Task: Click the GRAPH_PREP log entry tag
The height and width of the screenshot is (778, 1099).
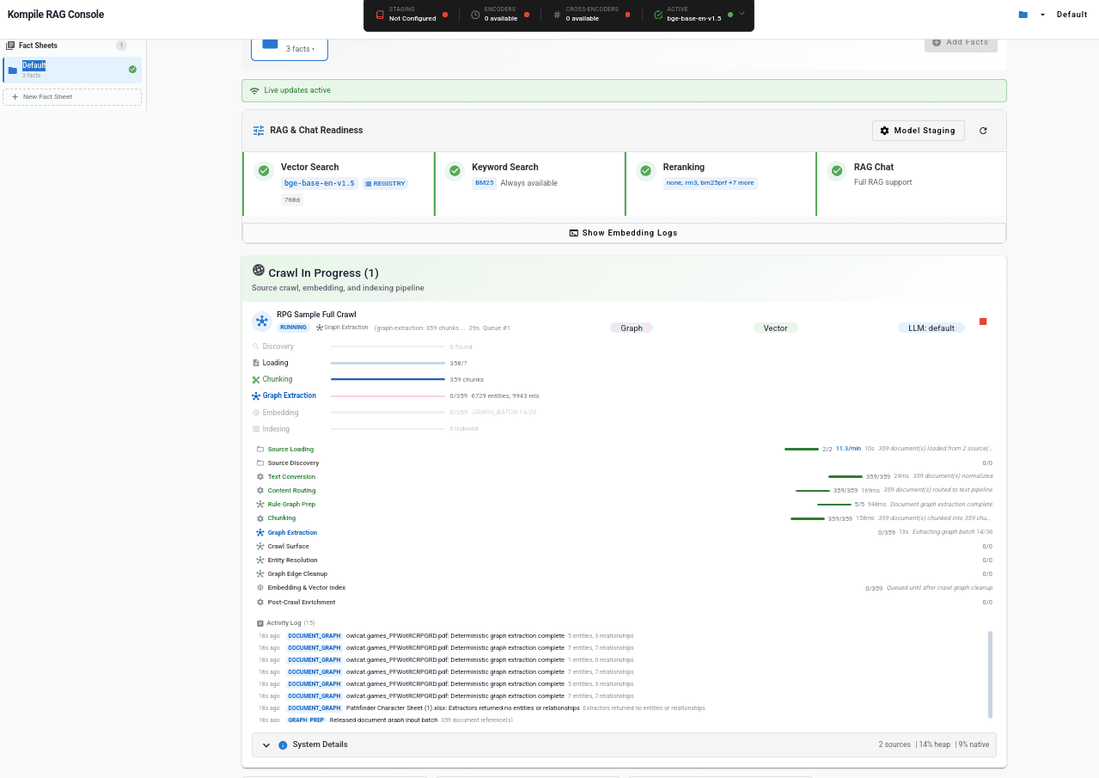Action: point(306,720)
